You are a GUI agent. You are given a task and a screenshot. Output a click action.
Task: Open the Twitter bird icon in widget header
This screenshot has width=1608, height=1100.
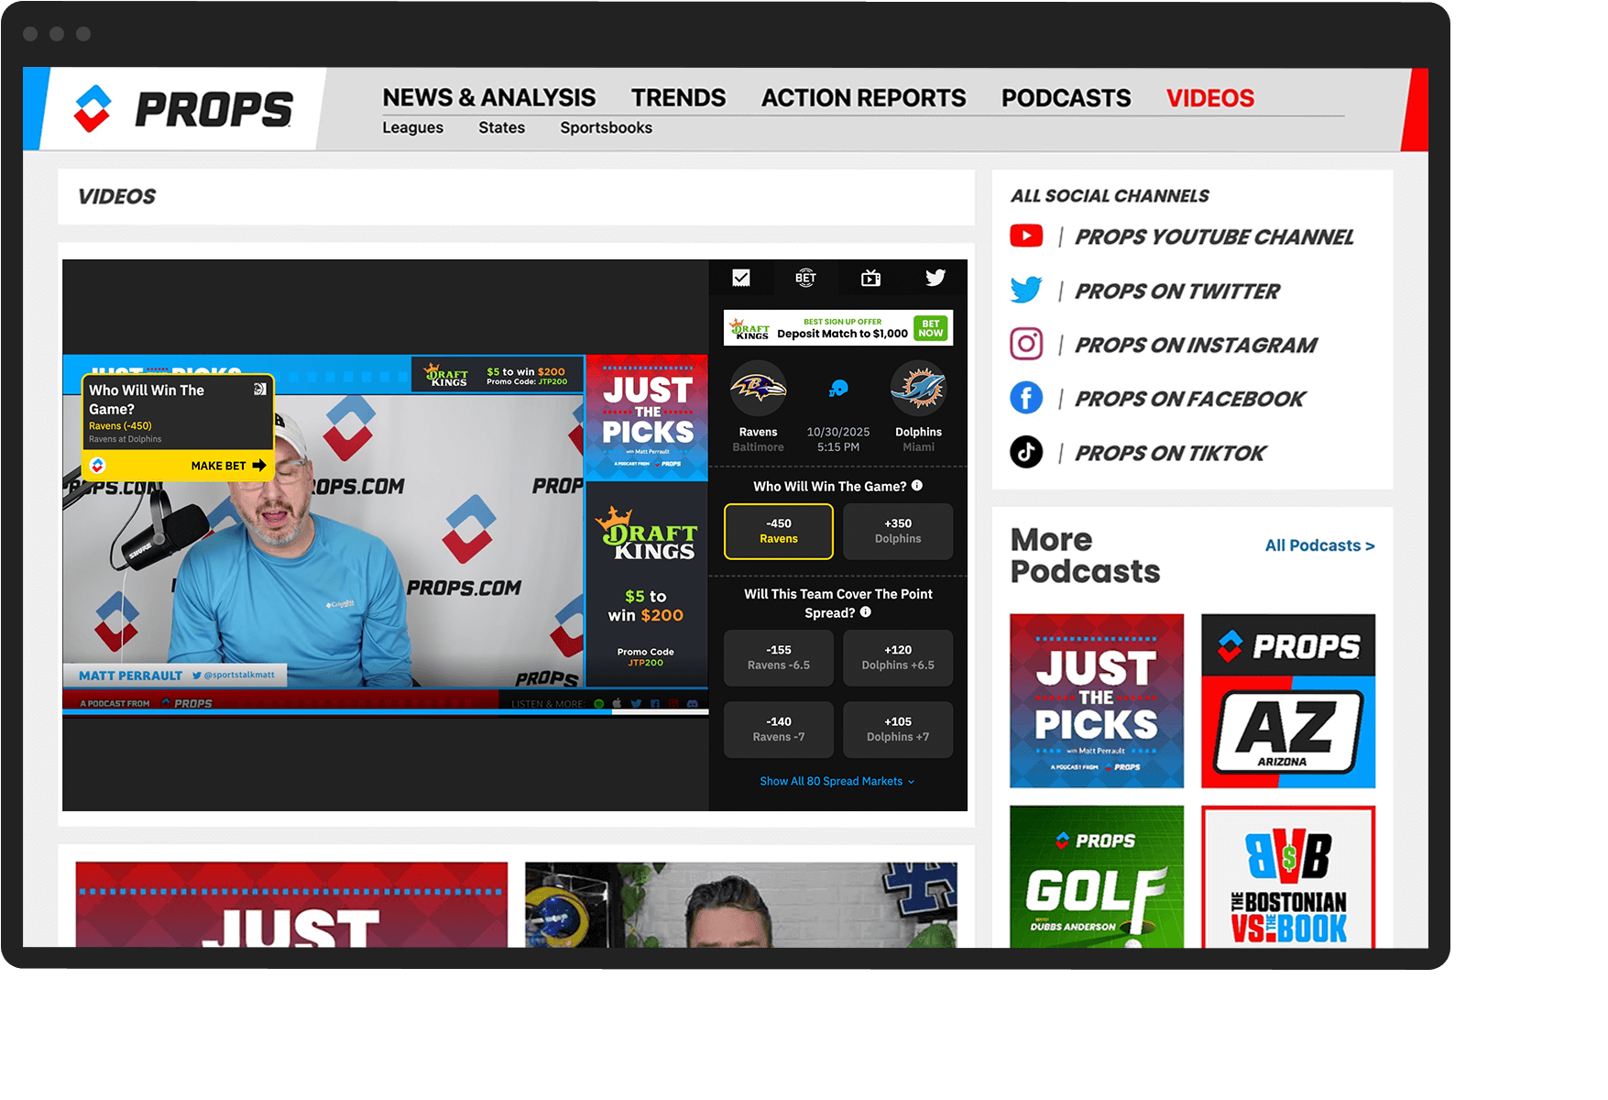pyautogui.click(x=935, y=278)
